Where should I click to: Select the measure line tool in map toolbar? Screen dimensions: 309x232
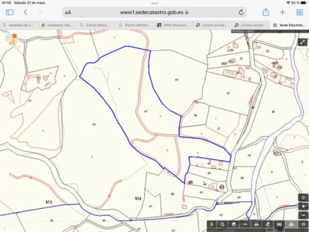click(244, 224)
